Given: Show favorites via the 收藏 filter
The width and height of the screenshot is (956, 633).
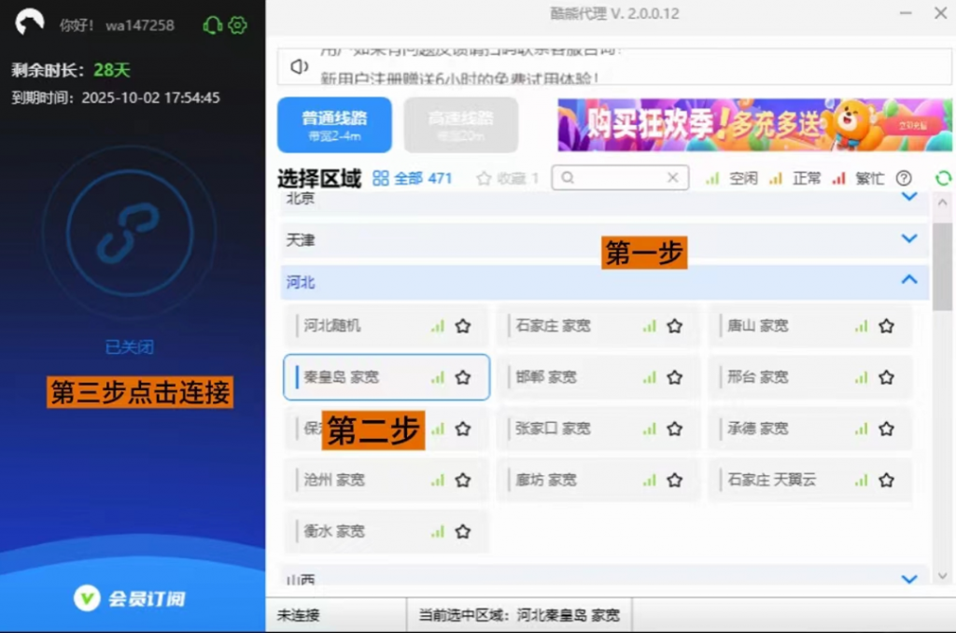Looking at the screenshot, I should (508, 178).
